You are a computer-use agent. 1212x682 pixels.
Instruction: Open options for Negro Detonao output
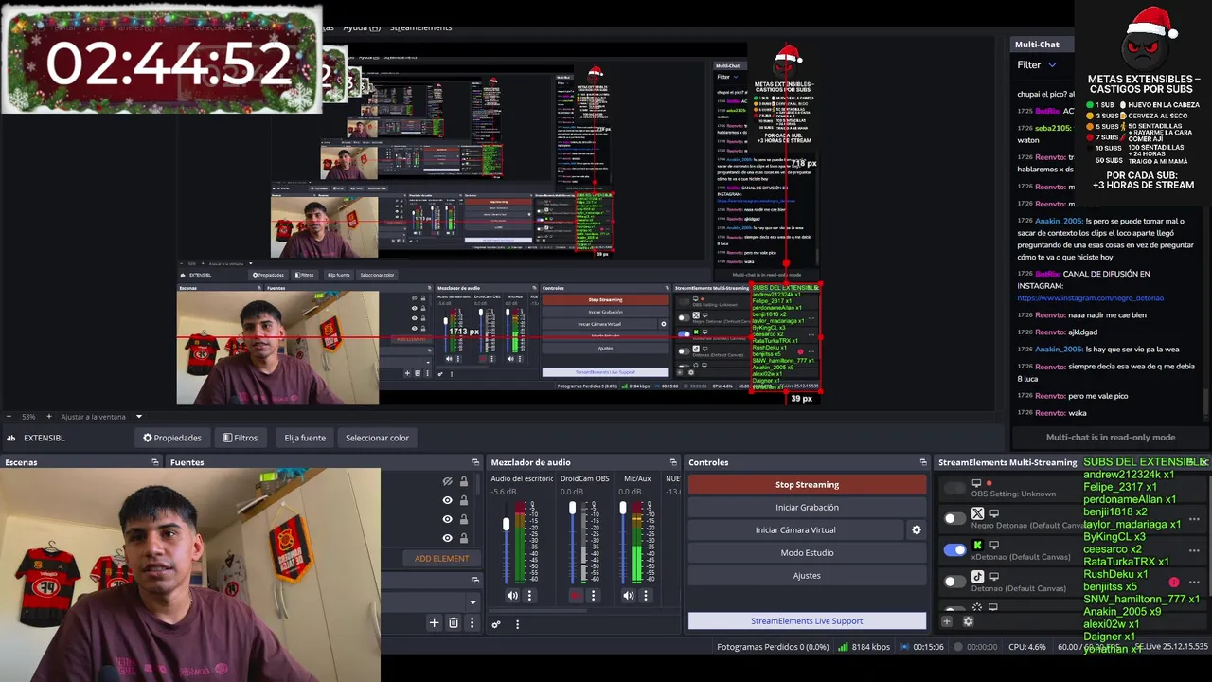coord(1194,519)
